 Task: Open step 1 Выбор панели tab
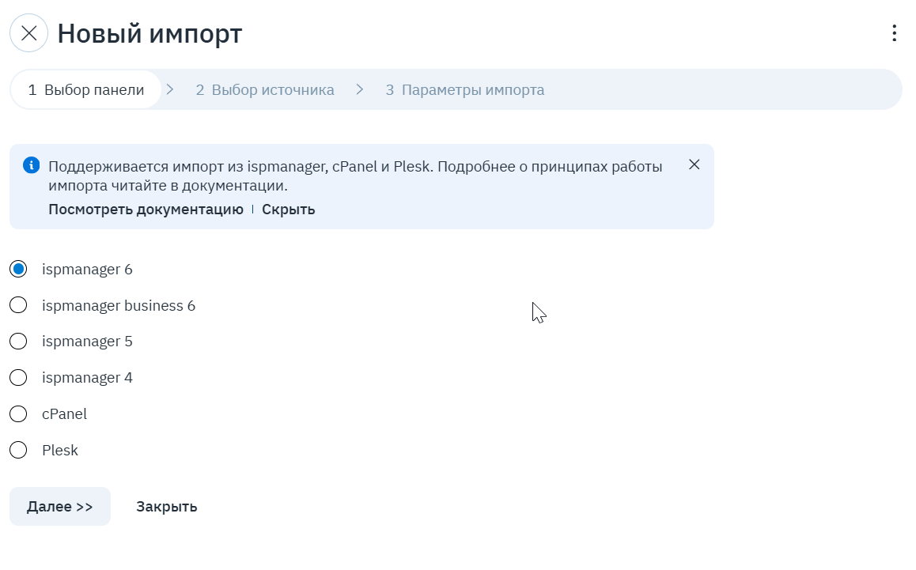pyautogui.click(x=86, y=90)
